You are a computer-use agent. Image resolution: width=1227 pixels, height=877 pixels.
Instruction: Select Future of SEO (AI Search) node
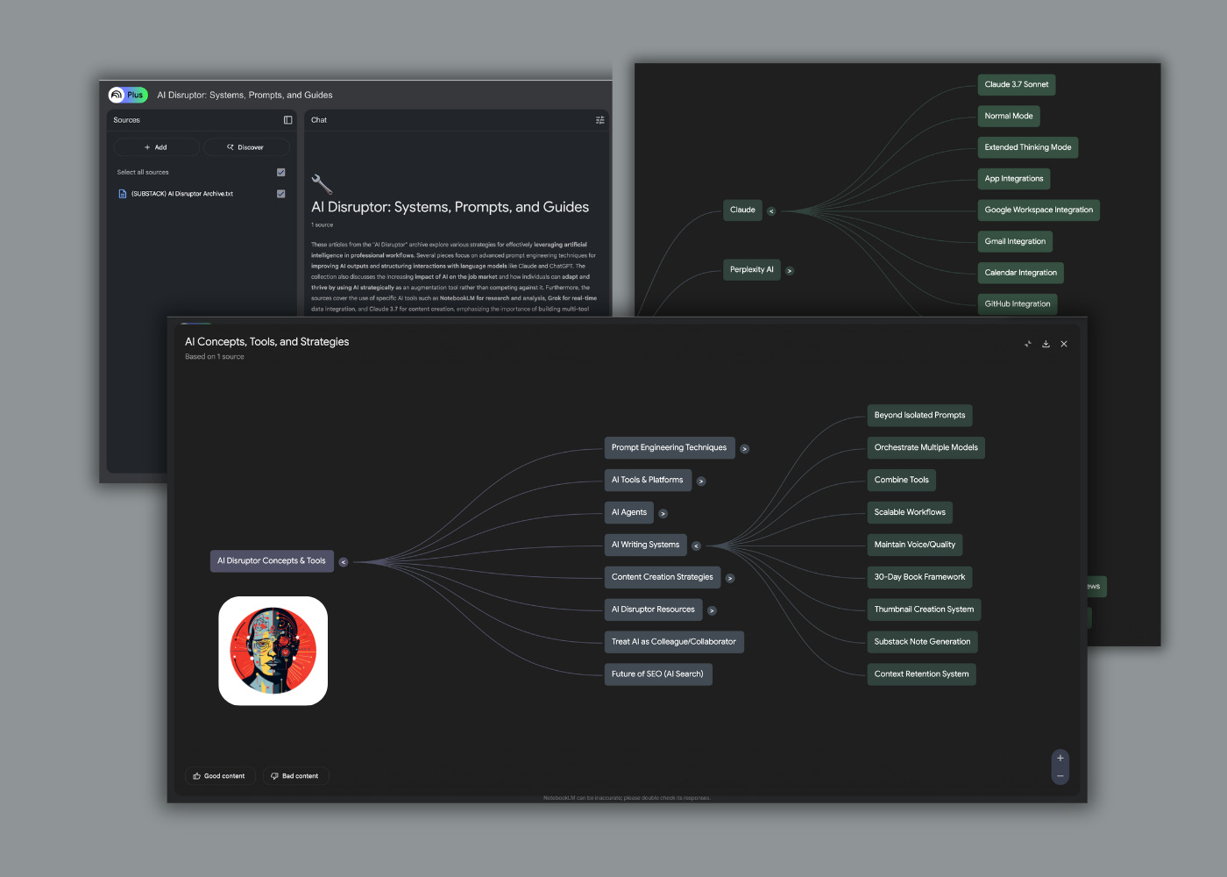click(x=658, y=675)
